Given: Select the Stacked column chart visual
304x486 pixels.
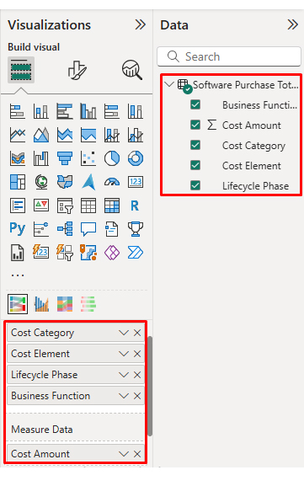Looking at the screenshot, I should (41, 111).
